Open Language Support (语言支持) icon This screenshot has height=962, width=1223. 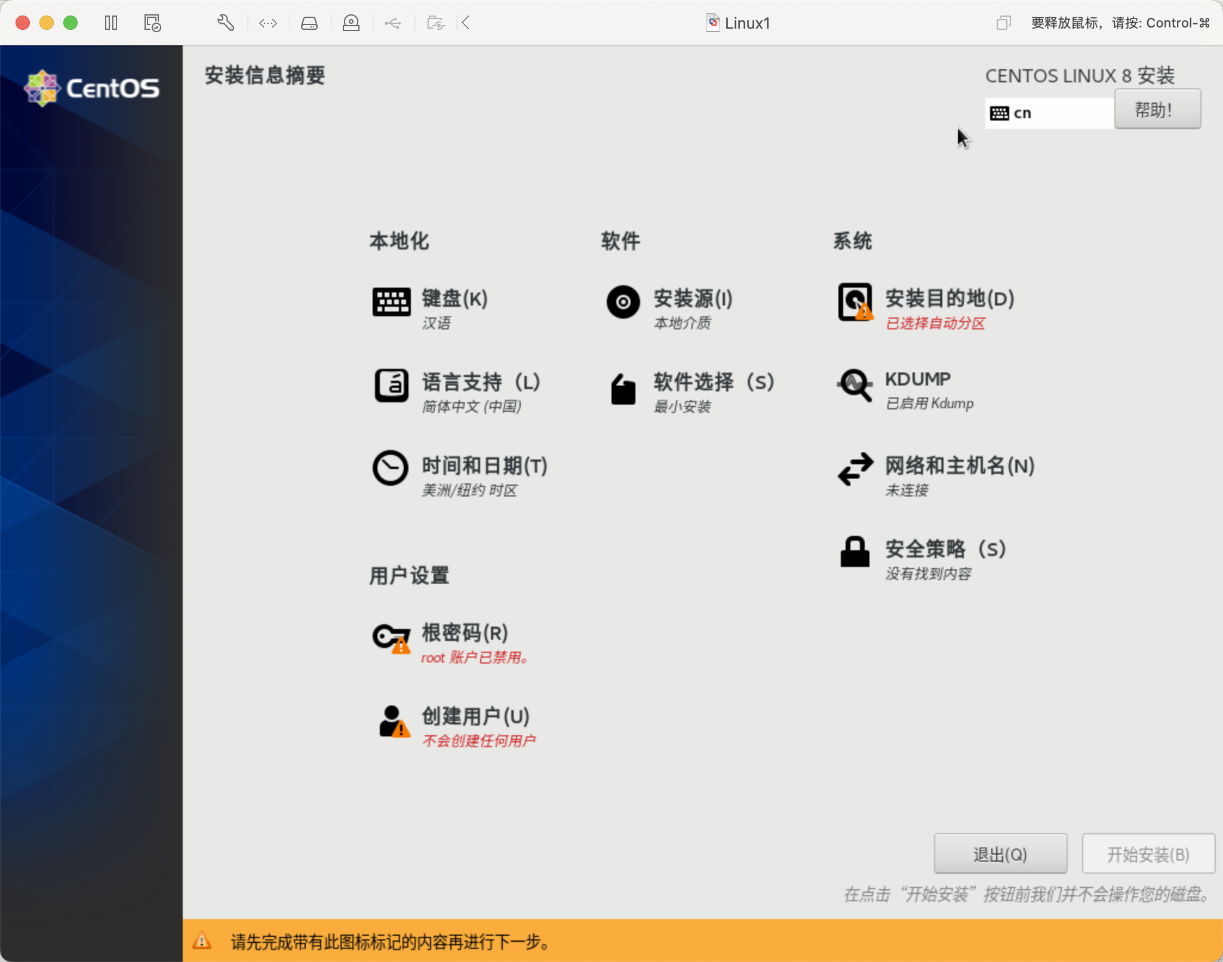[391, 386]
